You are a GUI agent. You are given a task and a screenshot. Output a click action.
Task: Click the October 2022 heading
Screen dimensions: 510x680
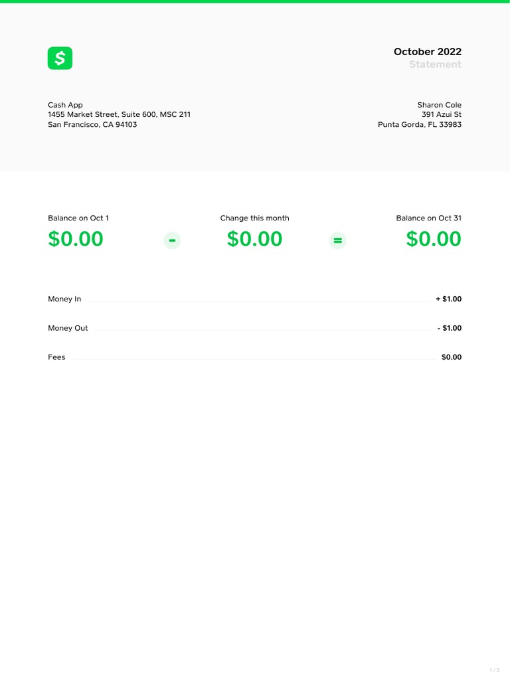point(427,52)
